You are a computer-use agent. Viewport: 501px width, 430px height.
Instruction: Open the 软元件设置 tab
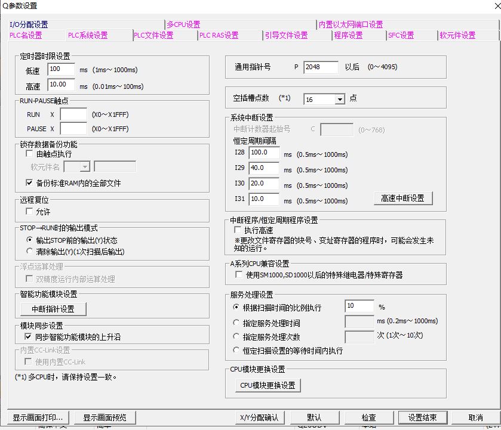click(457, 36)
